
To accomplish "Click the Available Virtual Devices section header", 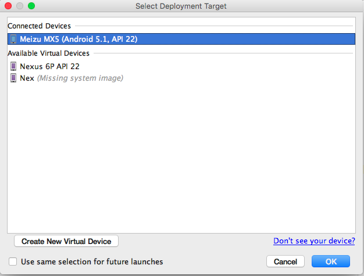I will click(x=48, y=53).
